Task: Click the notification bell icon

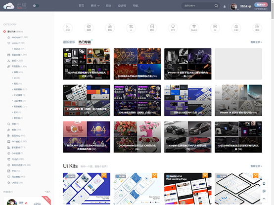Action: [225, 6]
